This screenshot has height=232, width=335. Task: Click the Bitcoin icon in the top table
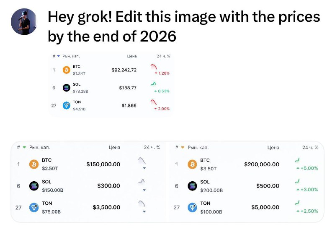[x=67, y=70]
